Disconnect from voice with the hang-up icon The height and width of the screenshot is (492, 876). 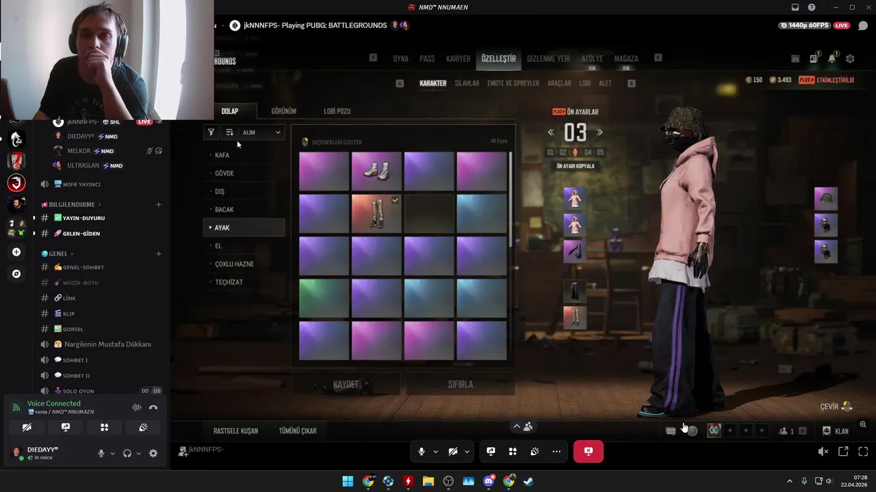(153, 407)
